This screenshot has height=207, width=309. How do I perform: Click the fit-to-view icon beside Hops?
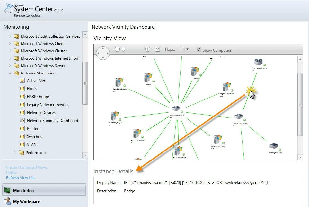pos(157,49)
